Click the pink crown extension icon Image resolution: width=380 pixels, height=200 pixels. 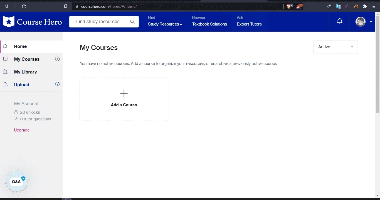click(347, 6)
